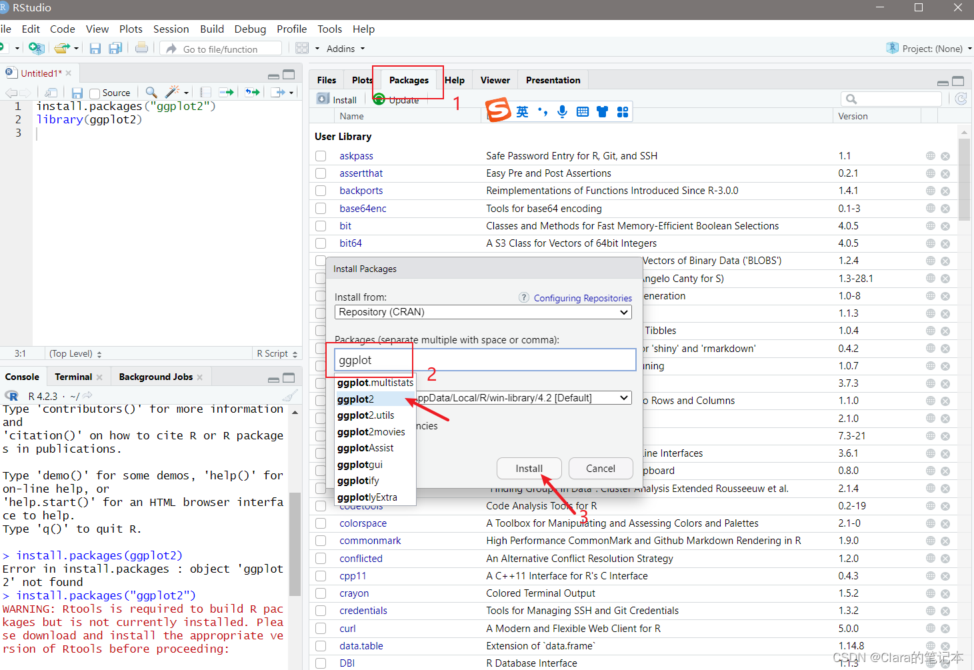Click Install button in dialog
974x670 pixels.
tap(529, 469)
